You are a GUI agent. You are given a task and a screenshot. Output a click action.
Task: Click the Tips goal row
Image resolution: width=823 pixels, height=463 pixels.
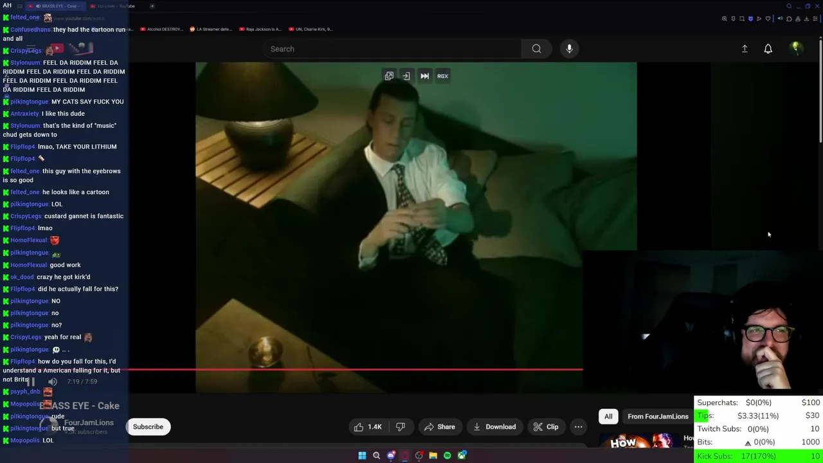tap(759, 416)
